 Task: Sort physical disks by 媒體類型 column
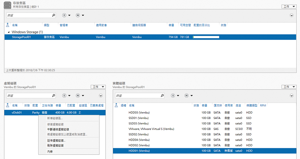pos(252,105)
